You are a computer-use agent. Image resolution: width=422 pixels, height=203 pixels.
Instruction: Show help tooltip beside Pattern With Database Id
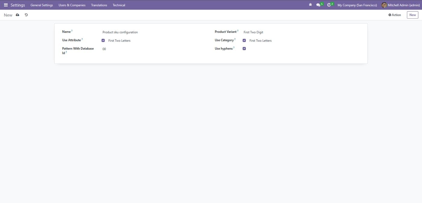click(x=66, y=52)
